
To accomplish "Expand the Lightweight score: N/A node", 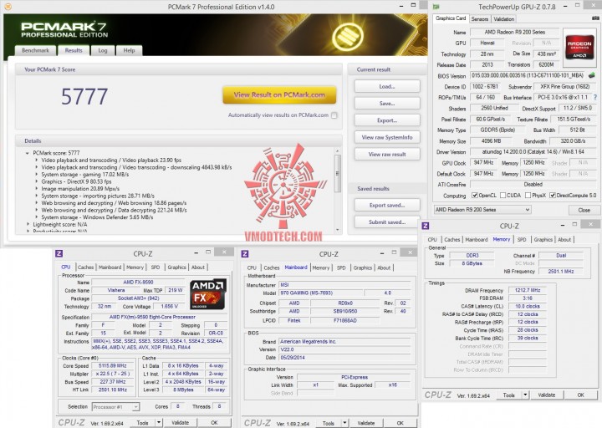I will (x=28, y=224).
